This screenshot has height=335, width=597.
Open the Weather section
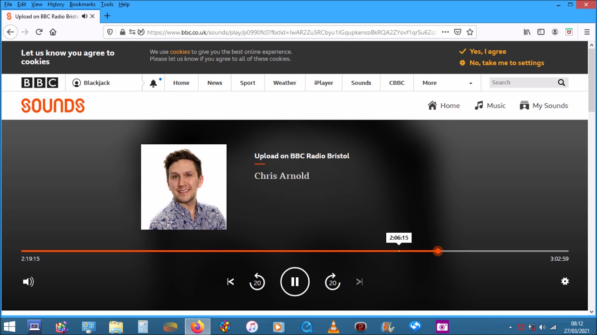click(x=285, y=83)
